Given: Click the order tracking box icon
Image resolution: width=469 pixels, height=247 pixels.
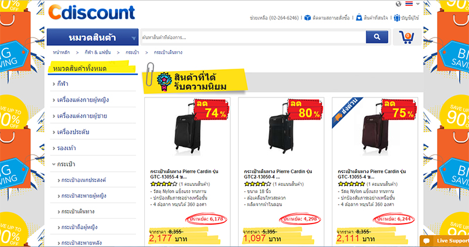Looking at the screenshot, I should 307,18.
